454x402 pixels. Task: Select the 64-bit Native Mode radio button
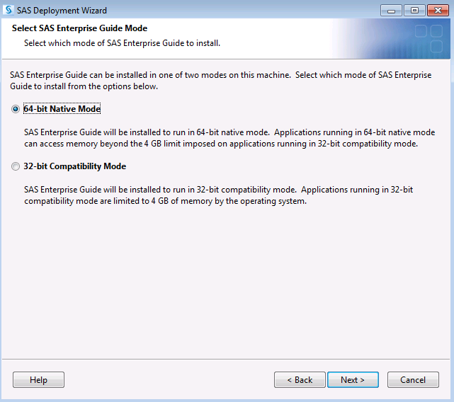click(x=16, y=109)
